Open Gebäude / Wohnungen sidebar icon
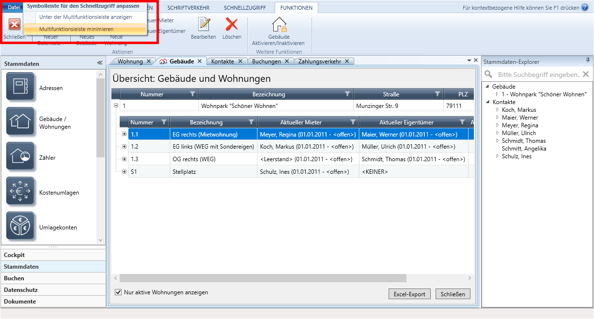This screenshot has width=594, height=319. pos(20,122)
